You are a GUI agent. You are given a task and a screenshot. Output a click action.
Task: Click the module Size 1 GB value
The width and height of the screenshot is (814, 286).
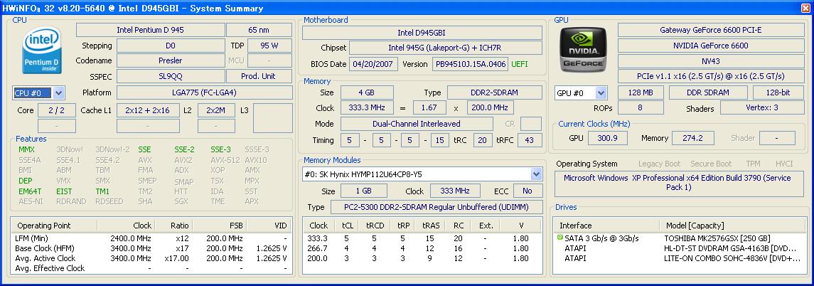[364, 191]
